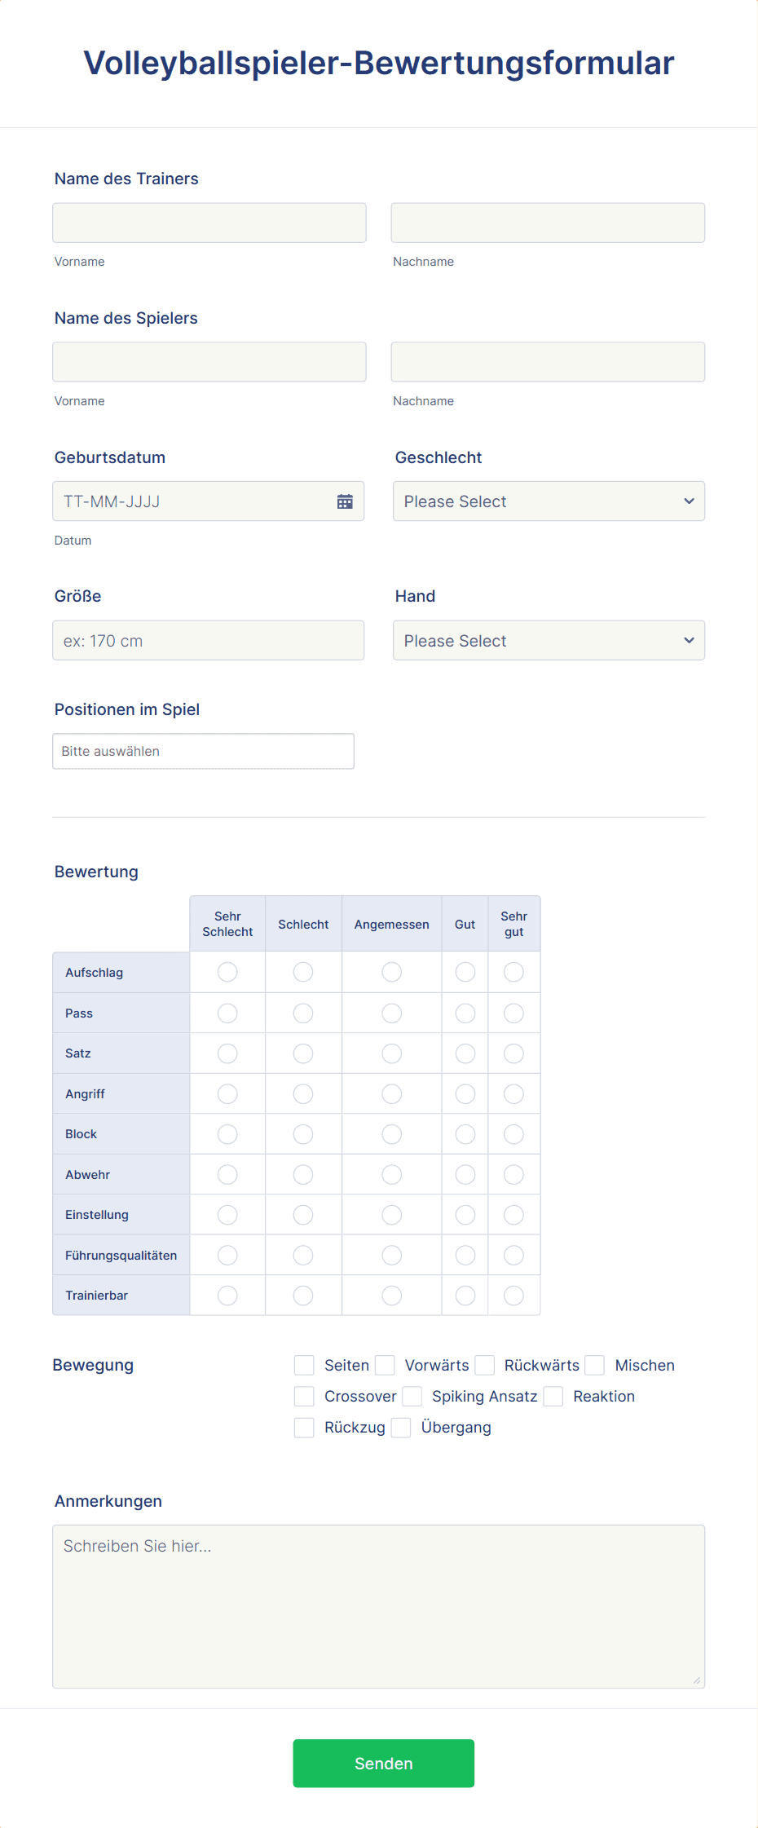
Task: Click the Vorname field under Name des Trainers
Action: [x=209, y=222]
